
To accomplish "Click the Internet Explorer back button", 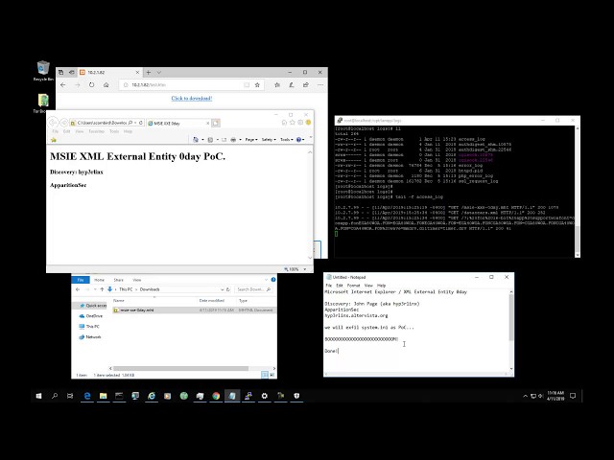I will (54, 123).
